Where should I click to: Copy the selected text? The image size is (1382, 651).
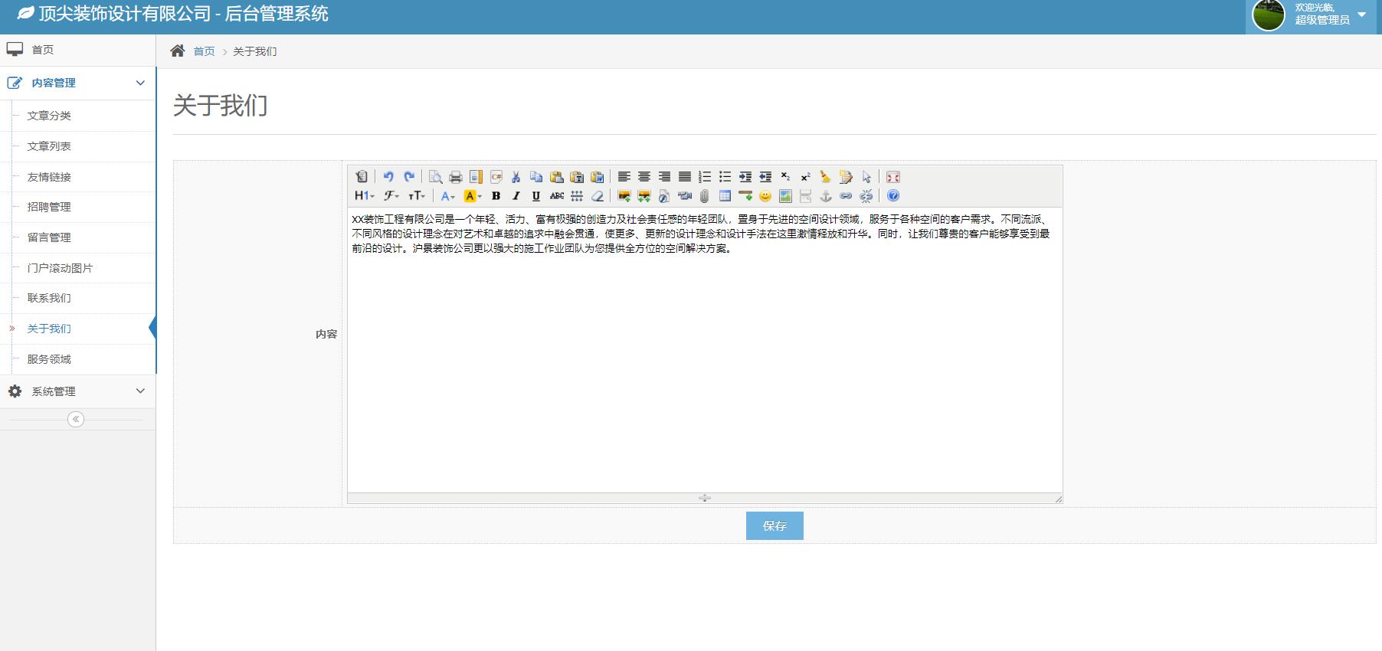click(x=536, y=177)
